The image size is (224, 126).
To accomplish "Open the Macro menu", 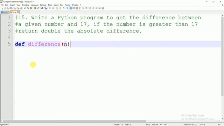I will tap(56, 5).
